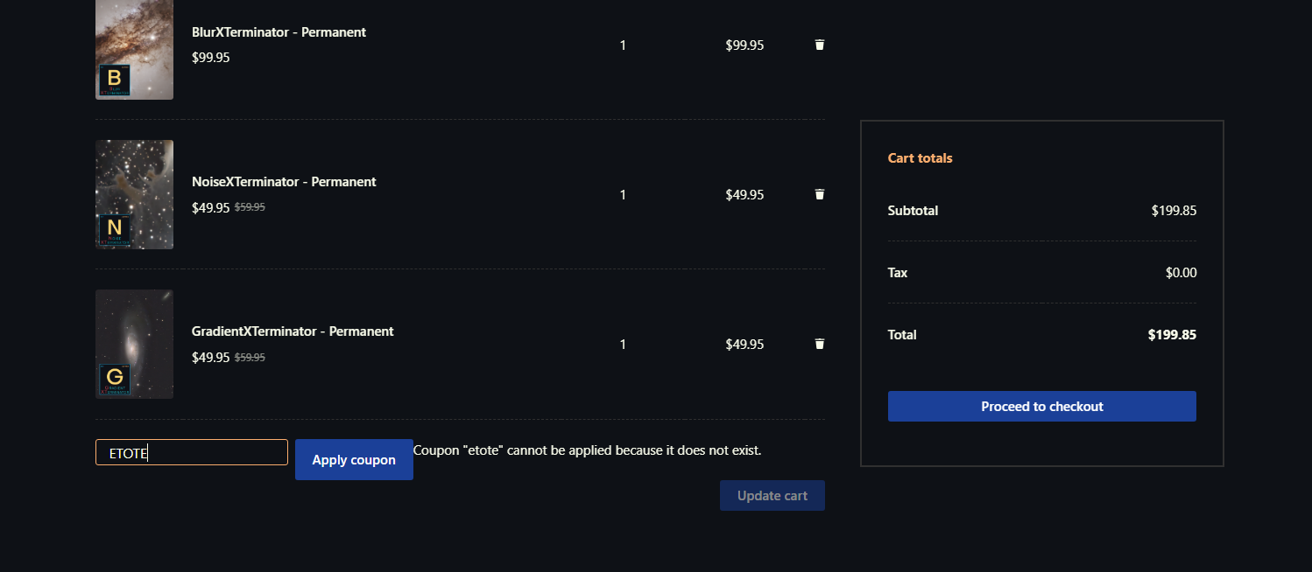1312x572 pixels.
Task: Select the quantity value for GradientXTerminator
Action: (623, 345)
